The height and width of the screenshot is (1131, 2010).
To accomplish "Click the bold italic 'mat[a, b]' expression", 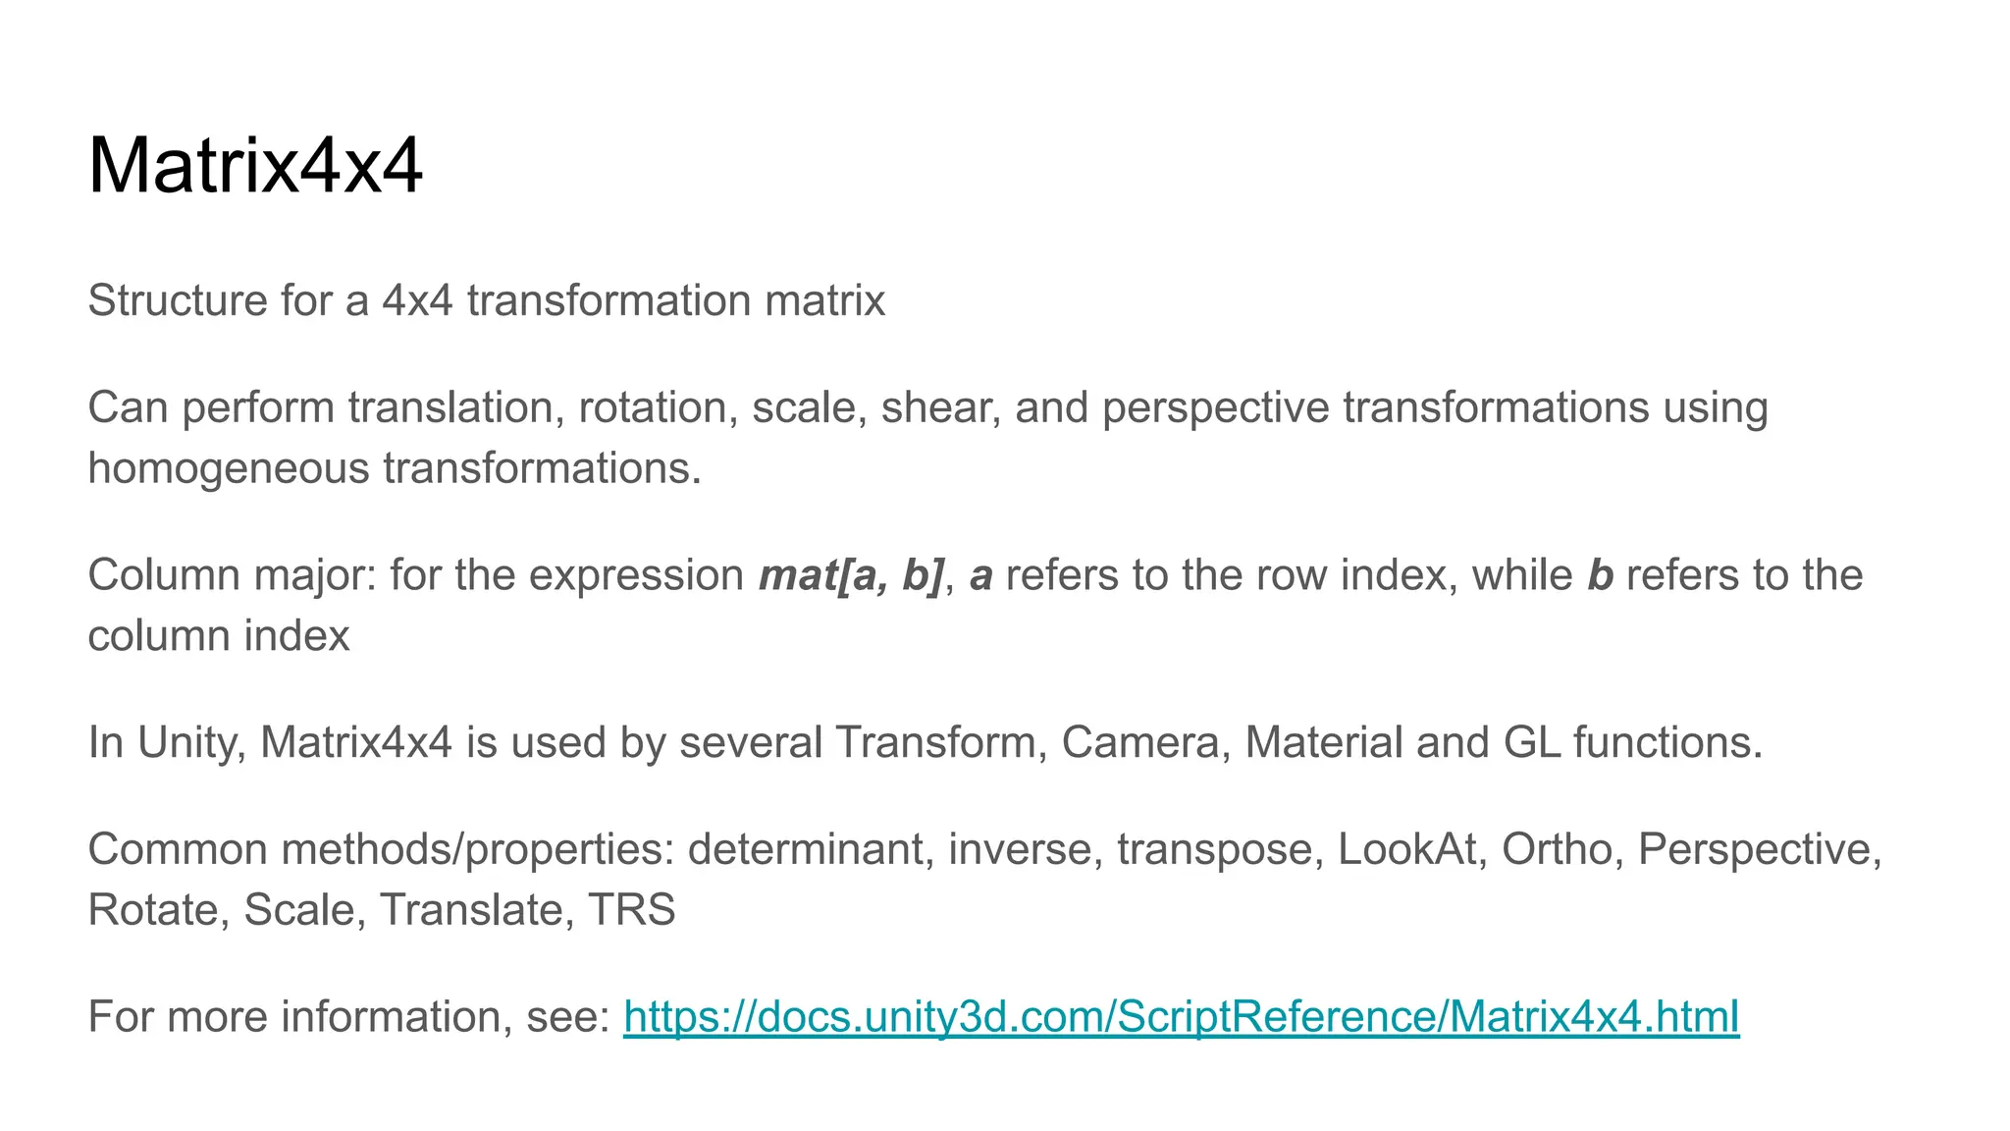I will (851, 575).
